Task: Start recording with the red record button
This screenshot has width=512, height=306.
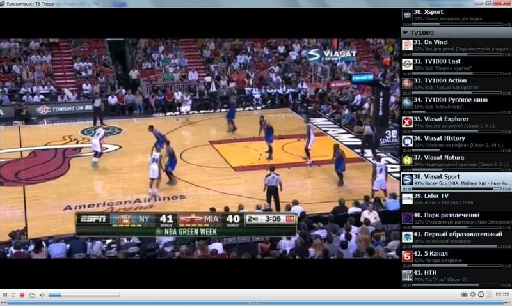Action: click(22, 295)
